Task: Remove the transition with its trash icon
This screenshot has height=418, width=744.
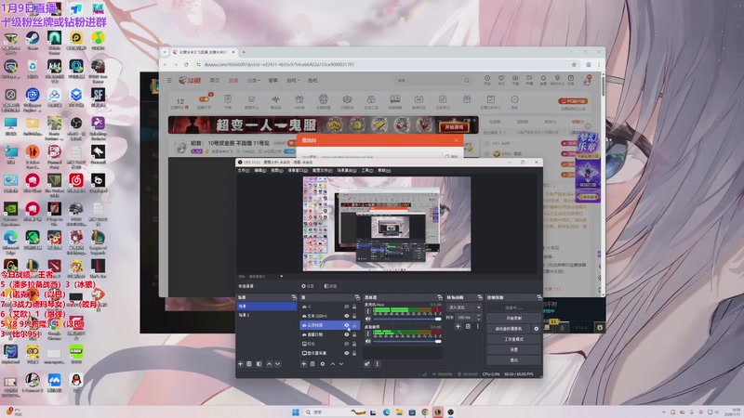Action: click(468, 327)
